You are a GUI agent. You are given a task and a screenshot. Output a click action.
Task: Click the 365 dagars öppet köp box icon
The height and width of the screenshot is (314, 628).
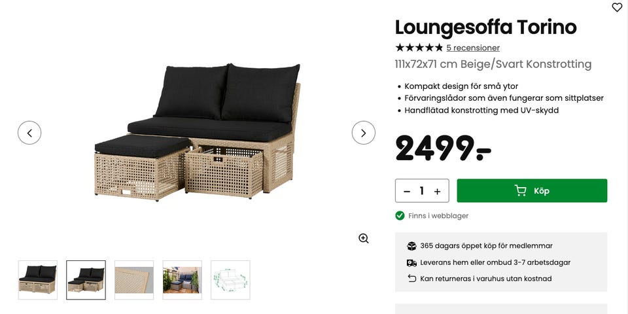411,246
